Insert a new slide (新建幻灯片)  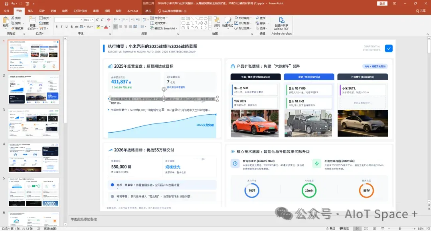click(32, 23)
